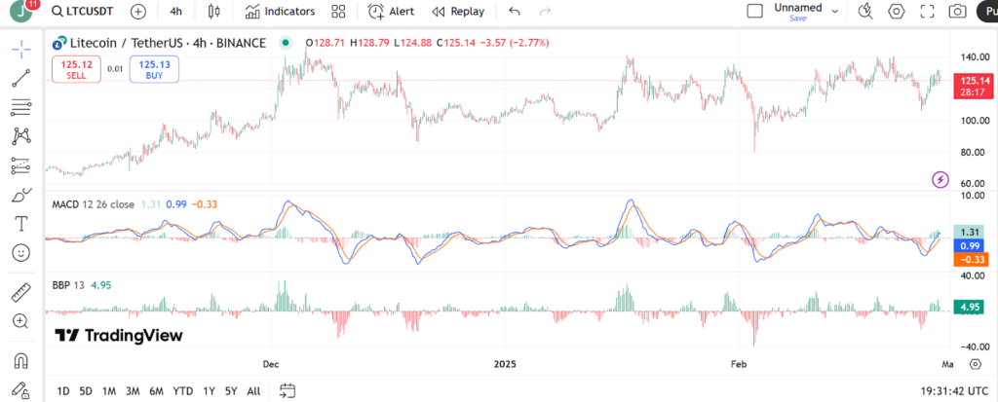The image size is (998, 402).
Task: Create an Alert
Action: click(x=391, y=12)
